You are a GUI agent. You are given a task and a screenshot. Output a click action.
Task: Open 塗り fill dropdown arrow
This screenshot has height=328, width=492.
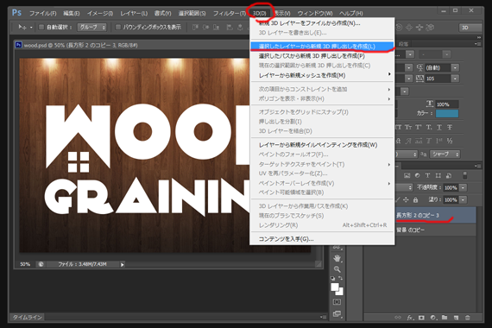(x=463, y=199)
